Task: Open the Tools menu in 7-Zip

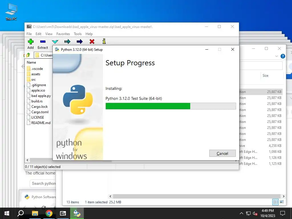Action: click(78, 34)
